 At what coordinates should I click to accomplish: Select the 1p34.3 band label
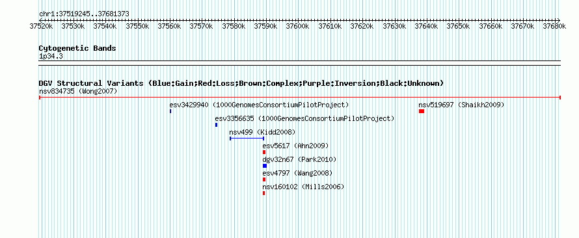point(51,57)
